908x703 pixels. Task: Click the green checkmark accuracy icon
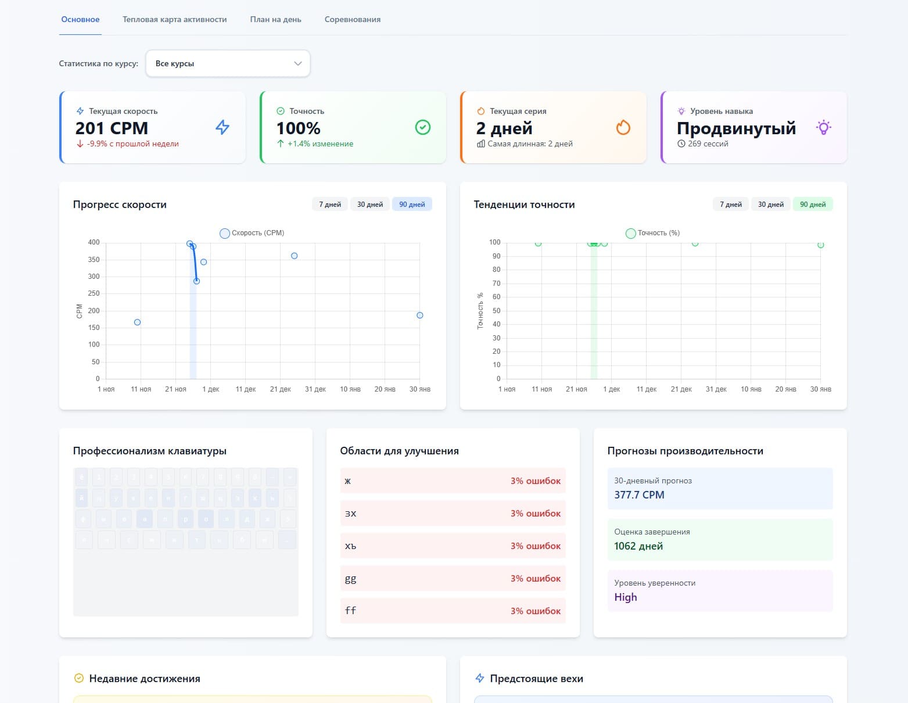pyautogui.click(x=423, y=127)
